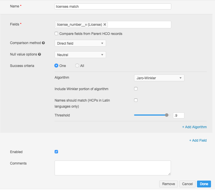Viewport: 215px width, 190px height.
Task: Uncheck the Enabled checkbox
Action: (56, 152)
